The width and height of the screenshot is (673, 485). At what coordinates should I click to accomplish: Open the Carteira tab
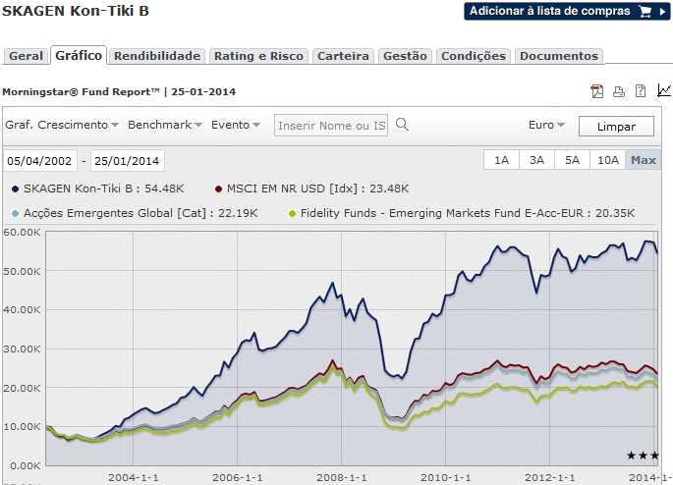[343, 56]
